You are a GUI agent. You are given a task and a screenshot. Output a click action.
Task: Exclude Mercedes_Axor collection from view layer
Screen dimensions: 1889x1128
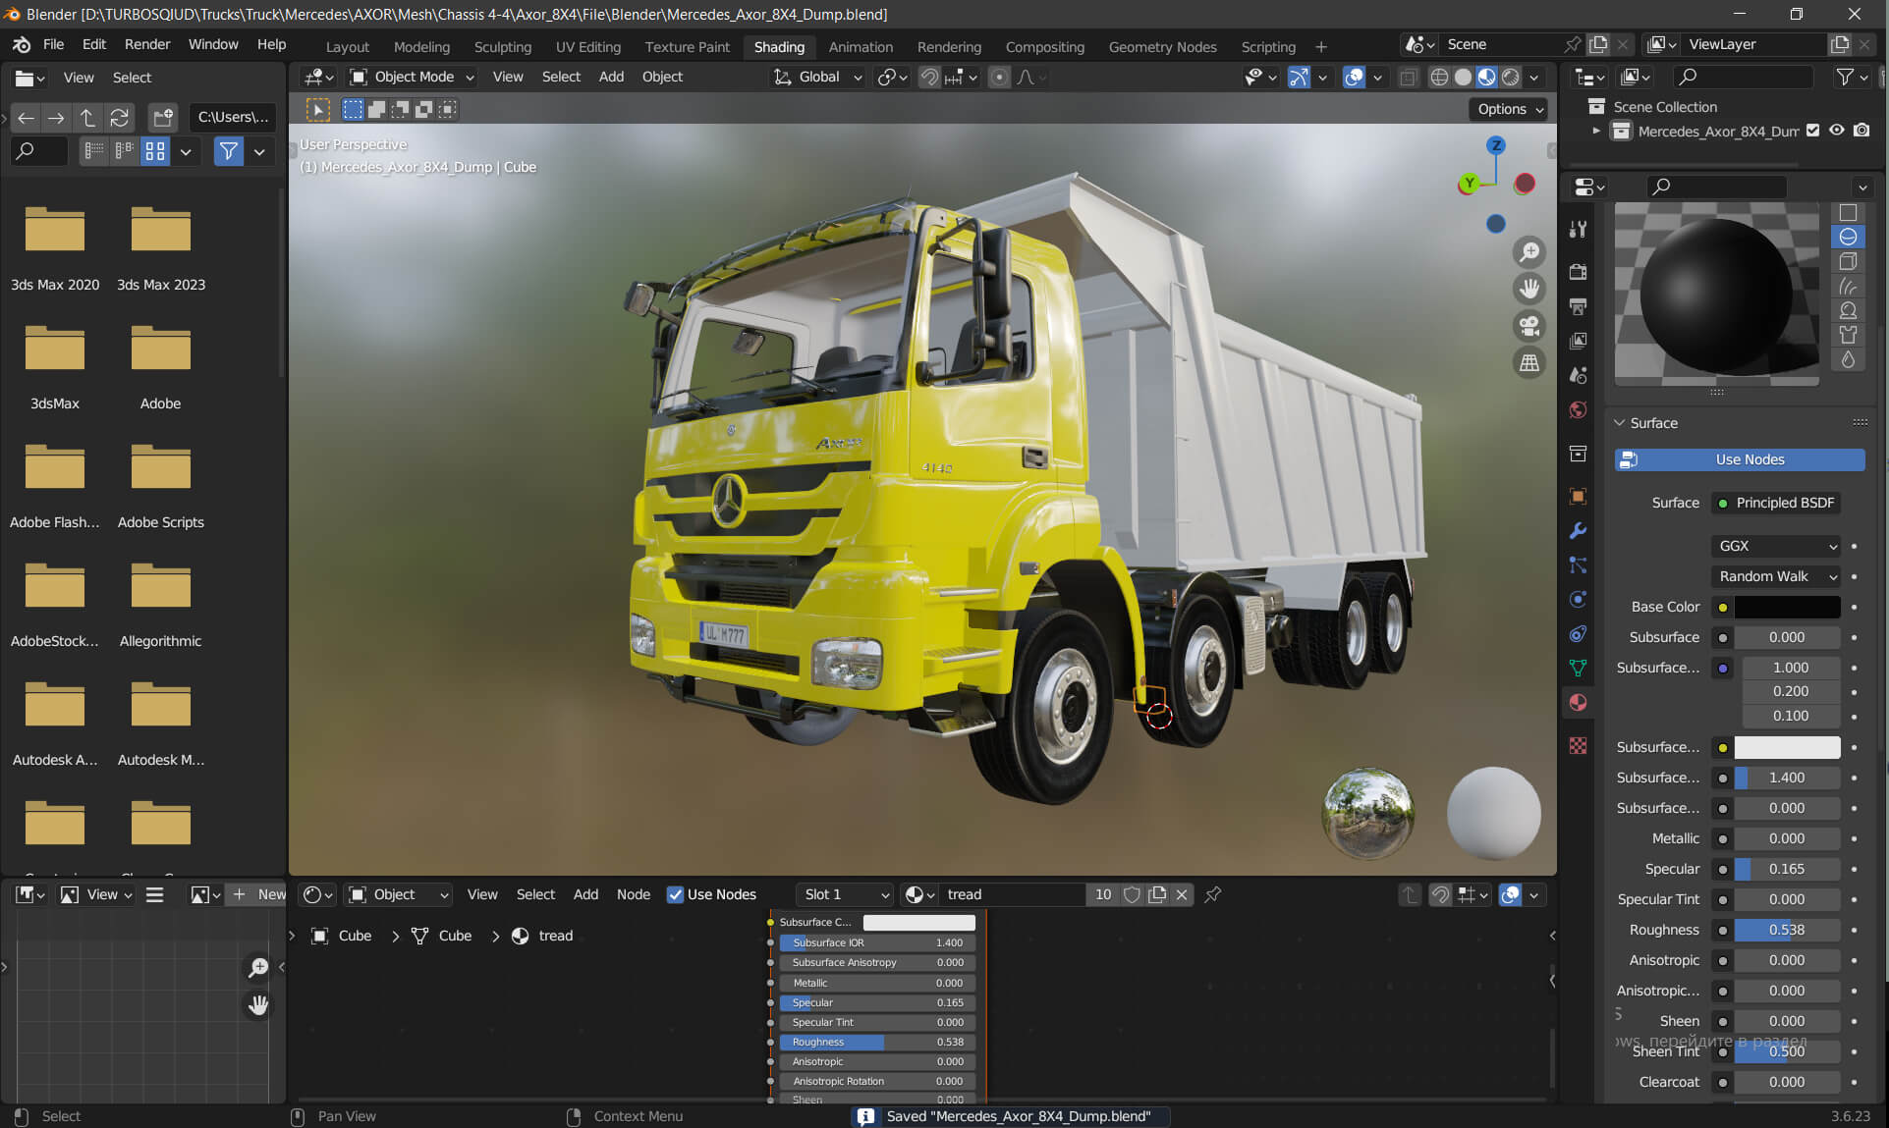pyautogui.click(x=1813, y=131)
